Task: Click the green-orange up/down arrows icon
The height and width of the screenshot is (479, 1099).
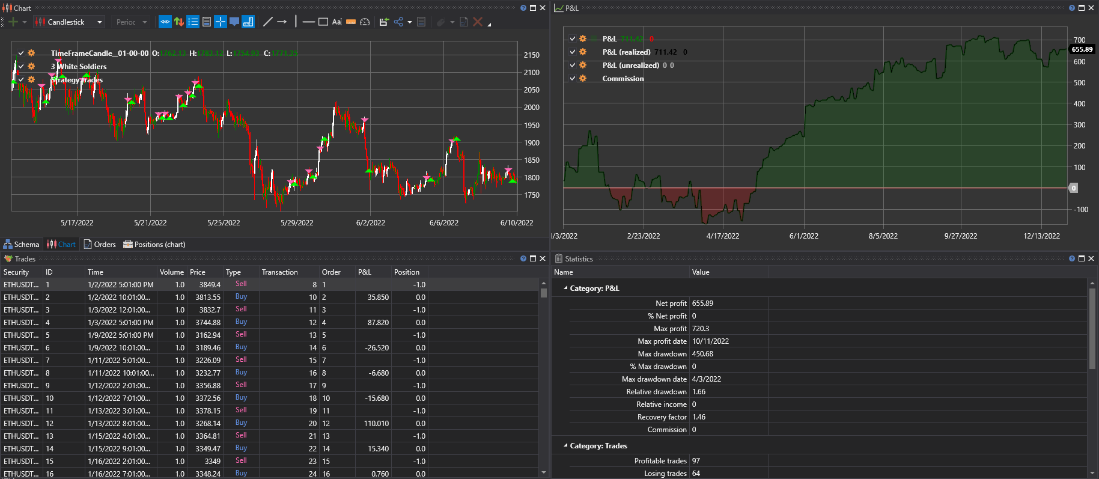Action: pyautogui.click(x=179, y=22)
